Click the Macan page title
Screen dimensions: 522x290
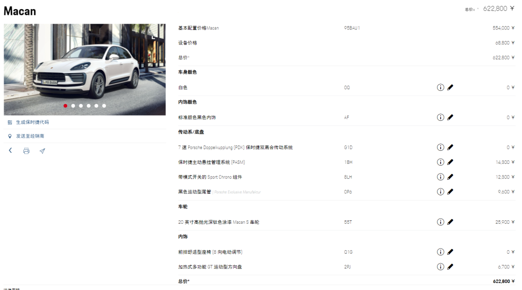pos(20,11)
